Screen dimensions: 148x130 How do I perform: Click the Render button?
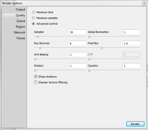[x=135, y=124]
